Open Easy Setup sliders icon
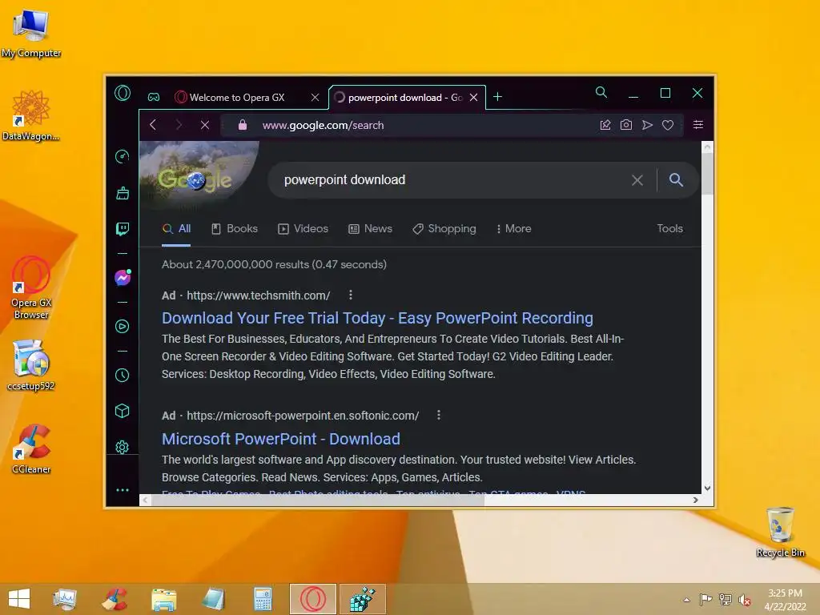Screen dimensions: 820x615 coord(698,124)
